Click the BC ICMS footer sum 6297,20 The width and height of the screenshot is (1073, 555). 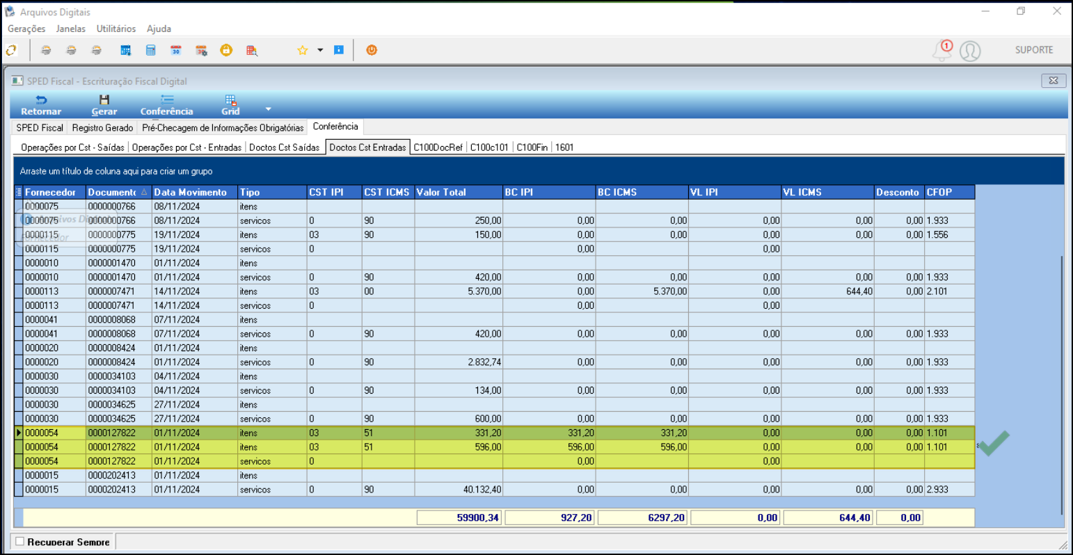coord(642,517)
